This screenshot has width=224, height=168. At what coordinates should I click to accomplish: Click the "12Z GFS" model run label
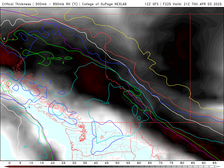151,4
